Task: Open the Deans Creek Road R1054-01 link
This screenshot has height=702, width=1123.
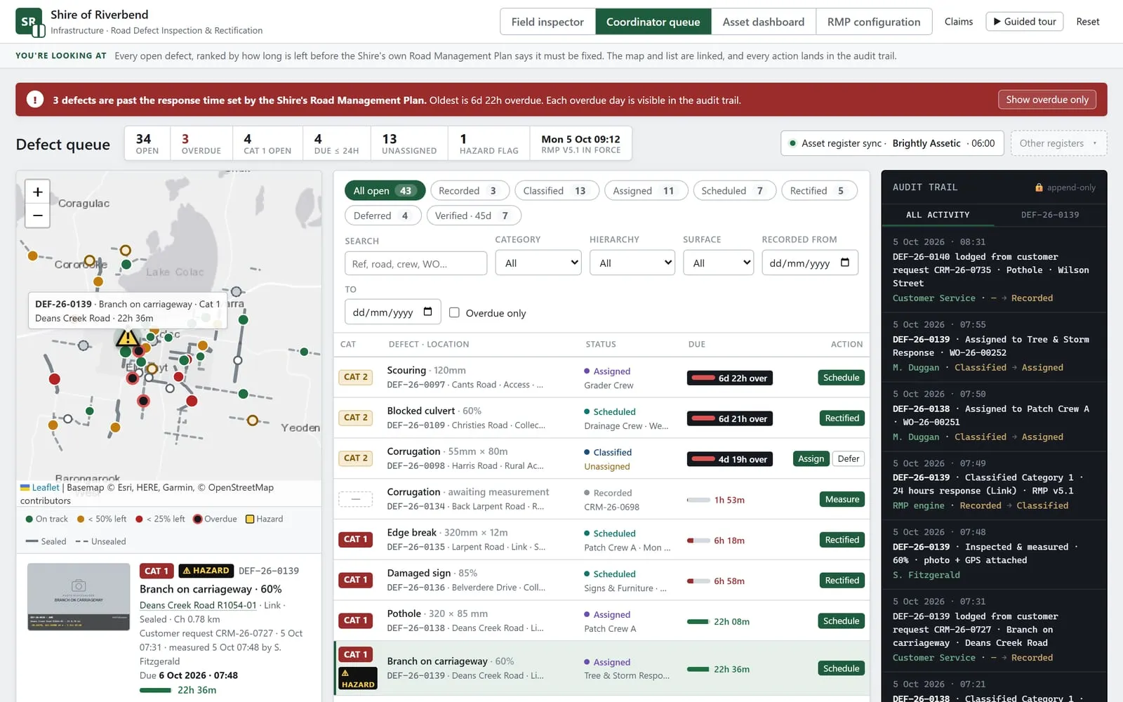Action: [x=198, y=605]
